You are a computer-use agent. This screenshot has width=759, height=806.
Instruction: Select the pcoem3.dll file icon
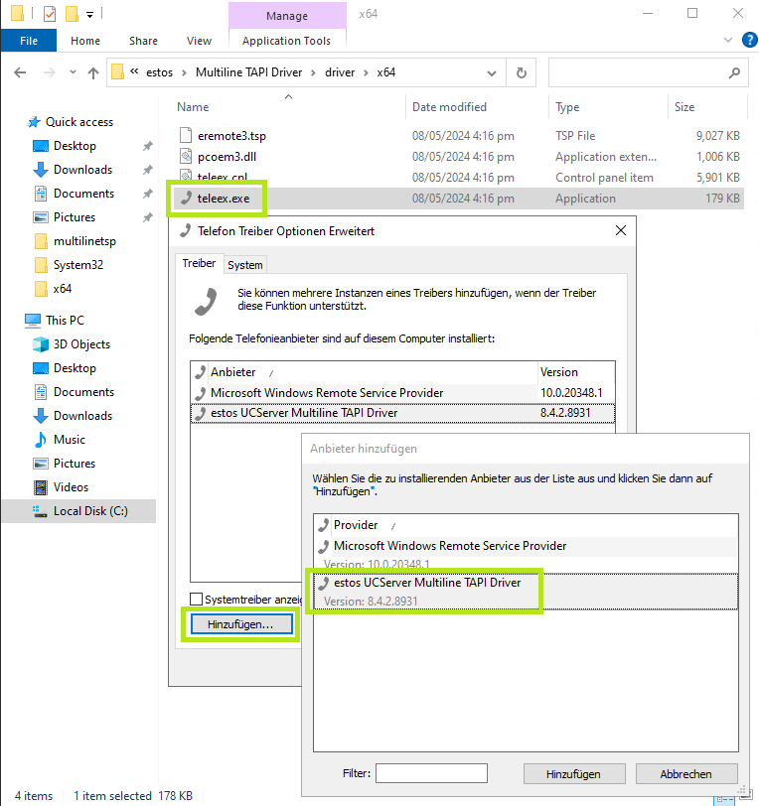point(186,157)
